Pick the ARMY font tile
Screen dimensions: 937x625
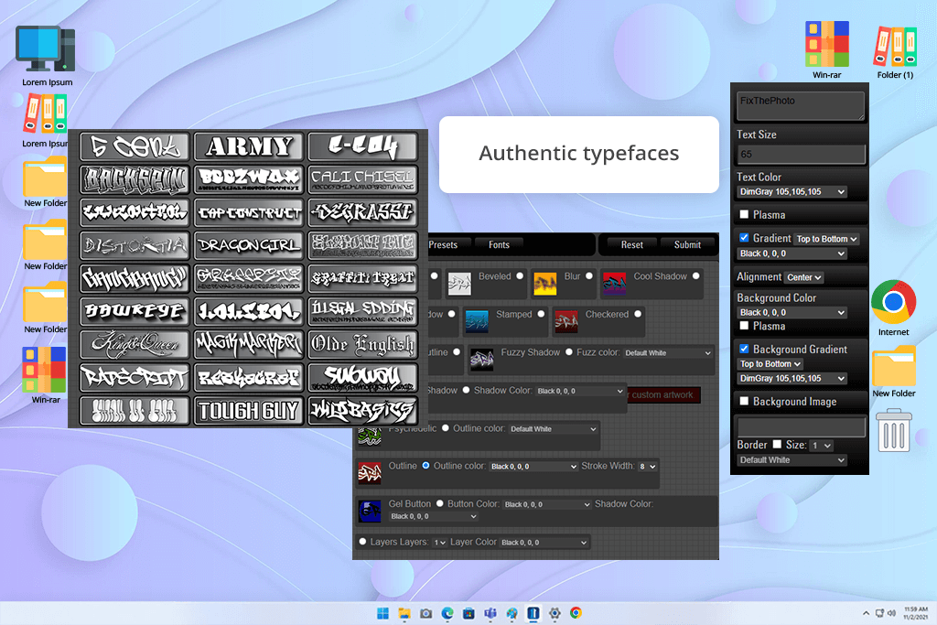(249, 146)
